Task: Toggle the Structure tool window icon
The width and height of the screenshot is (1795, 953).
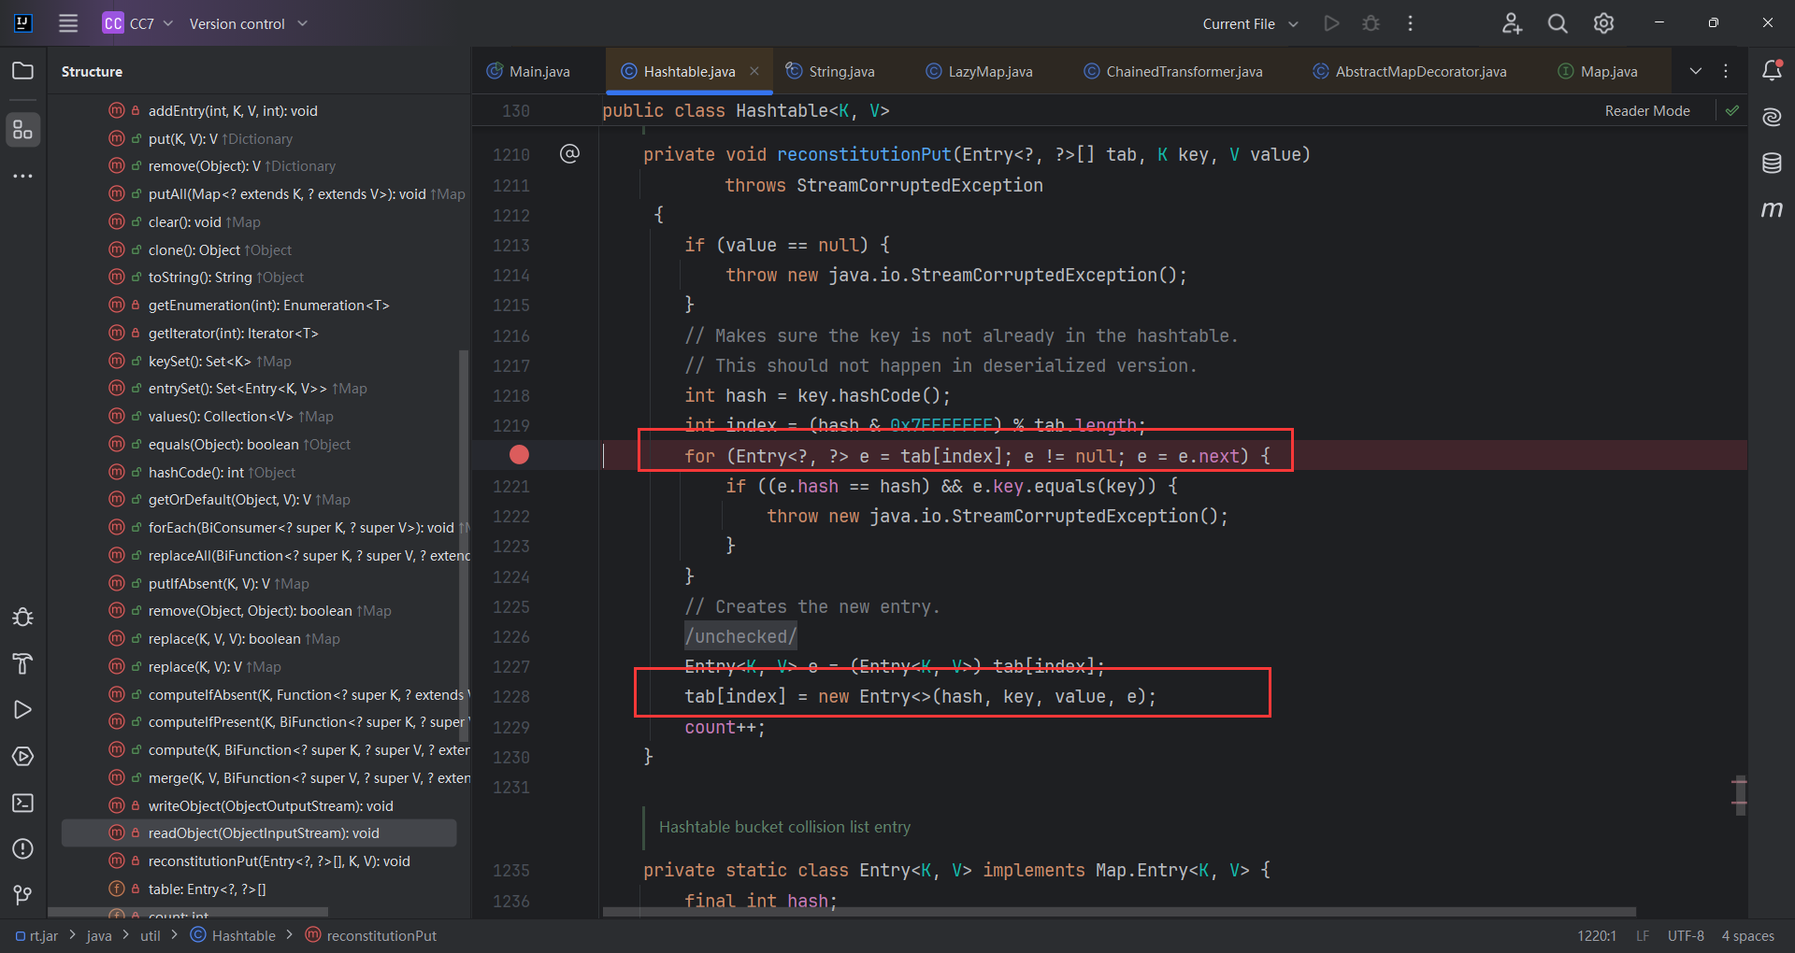Action: pyautogui.click(x=23, y=130)
